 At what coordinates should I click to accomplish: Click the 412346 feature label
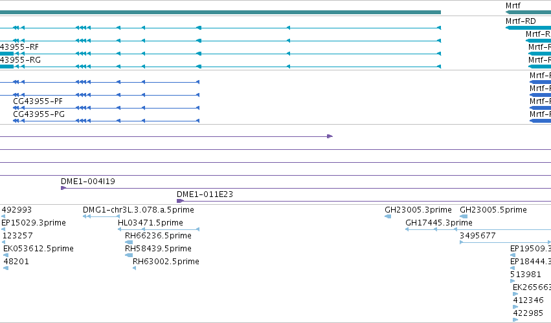[528, 300]
